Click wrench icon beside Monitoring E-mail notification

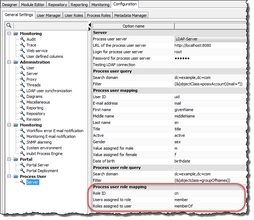(x=23, y=136)
